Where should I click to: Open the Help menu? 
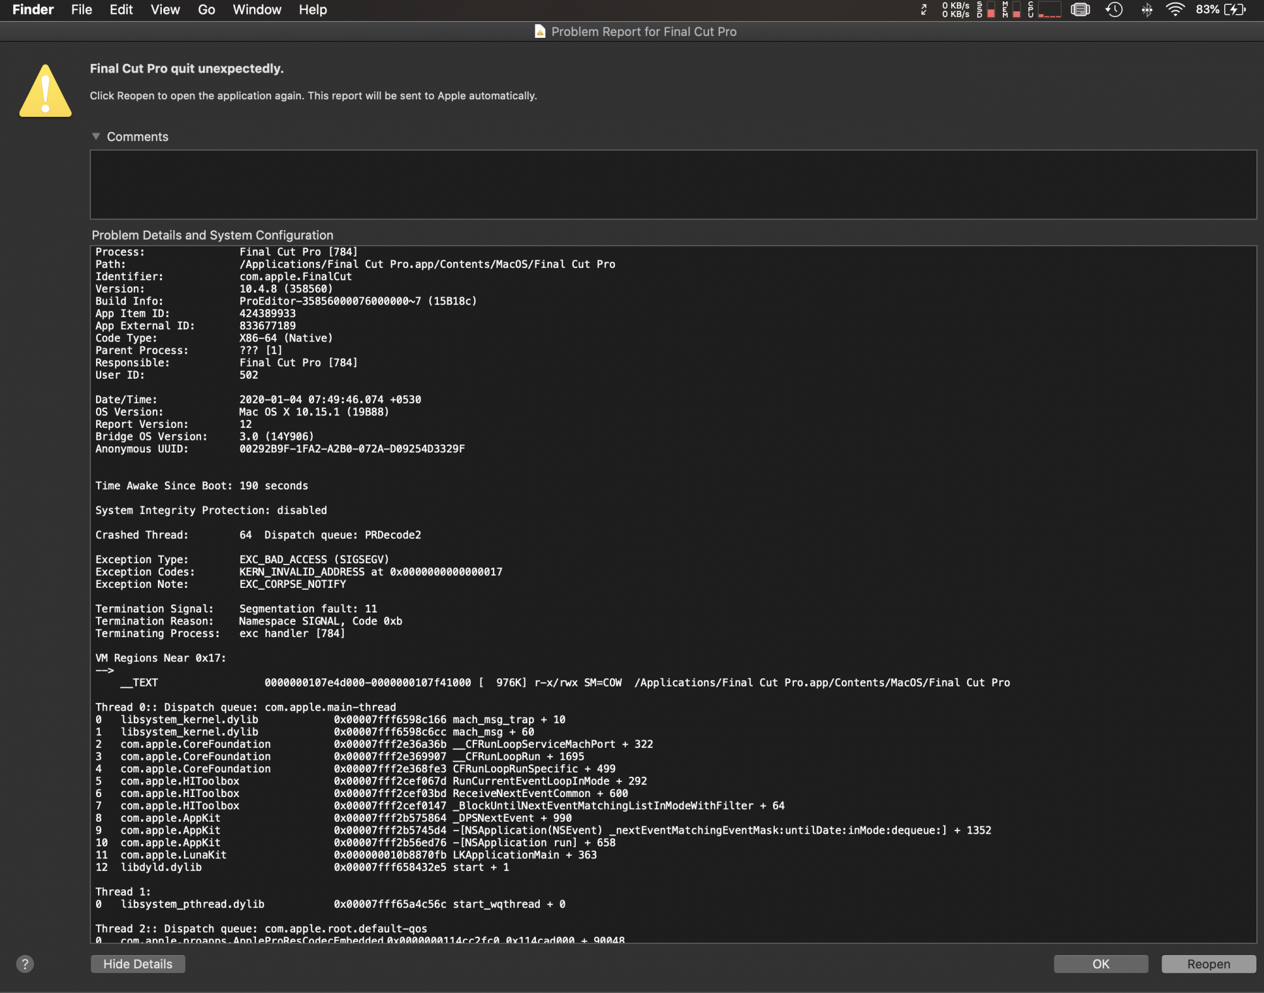tap(313, 9)
